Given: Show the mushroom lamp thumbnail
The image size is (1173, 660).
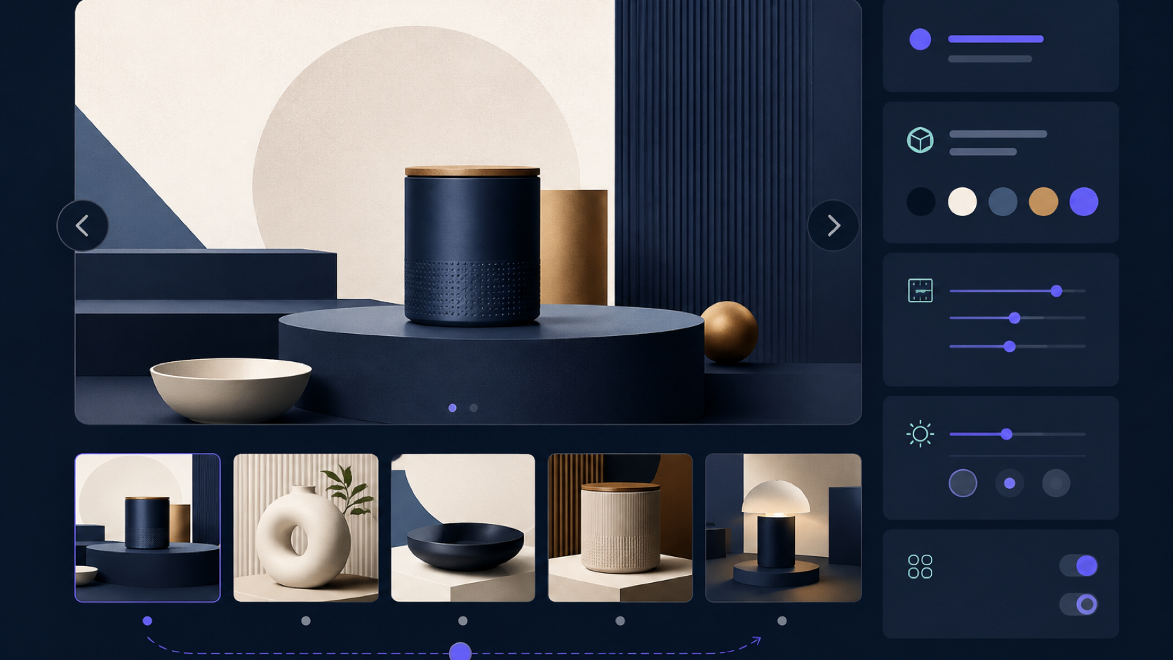Looking at the screenshot, I should tap(783, 527).
